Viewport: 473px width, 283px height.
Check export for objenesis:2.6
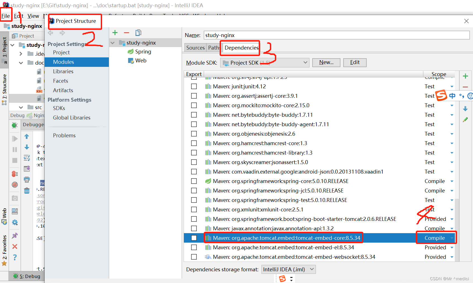[x=194, y=134]
